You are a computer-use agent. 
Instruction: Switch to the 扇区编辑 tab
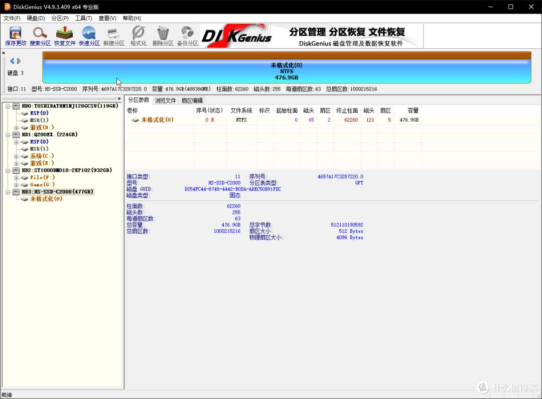tap(192, 101)
